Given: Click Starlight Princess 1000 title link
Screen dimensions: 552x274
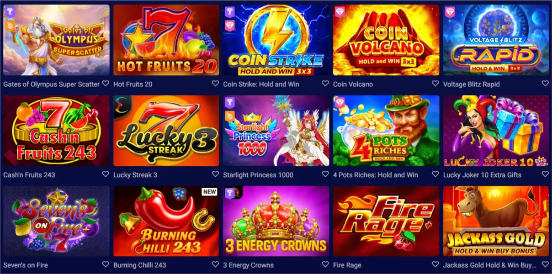Looking at the screenshot, I should coord(258,174).
